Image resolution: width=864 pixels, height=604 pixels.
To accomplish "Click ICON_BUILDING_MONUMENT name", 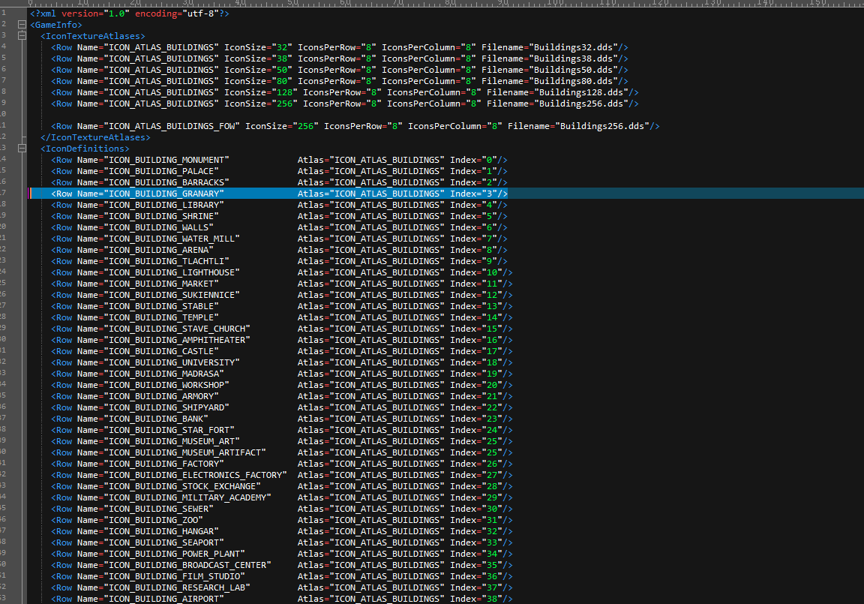I will (166, 160).
